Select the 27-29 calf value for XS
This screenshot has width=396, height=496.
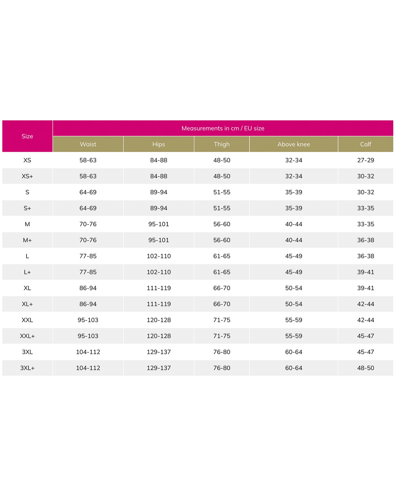tap(366, 160)
